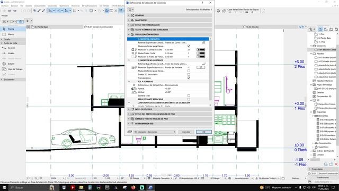Expand HERRAMIENTA RED panel
This screenshot has width=339, height=191.
pos(169,124)
